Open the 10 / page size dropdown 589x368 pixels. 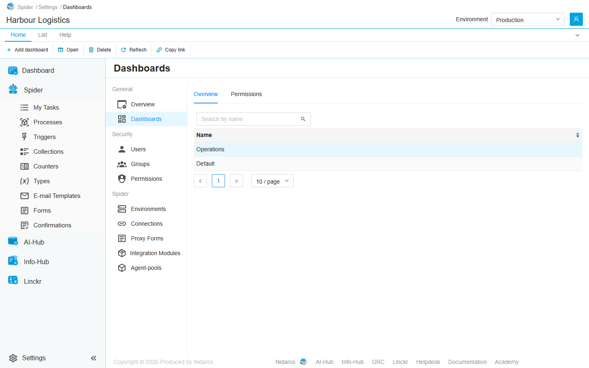coord(272,181)
